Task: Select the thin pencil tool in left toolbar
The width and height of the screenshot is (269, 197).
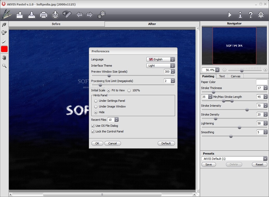Action: [x=4, y=41]
